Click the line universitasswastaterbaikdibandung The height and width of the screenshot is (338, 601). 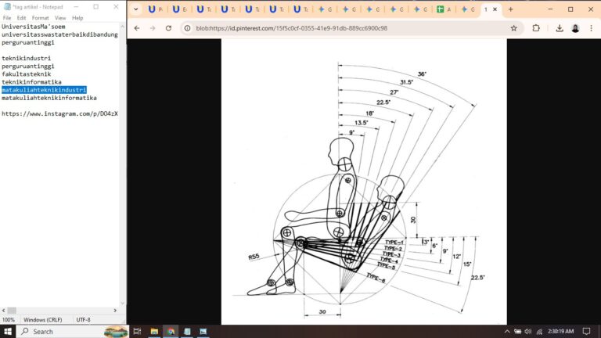click(x=59, y=34)
